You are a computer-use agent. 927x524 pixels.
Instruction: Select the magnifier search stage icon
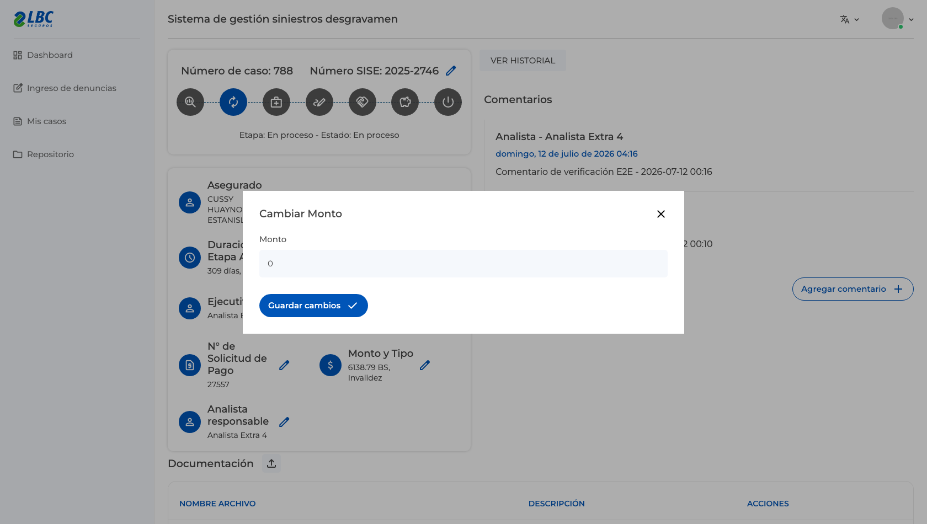(x=190, y=102)
